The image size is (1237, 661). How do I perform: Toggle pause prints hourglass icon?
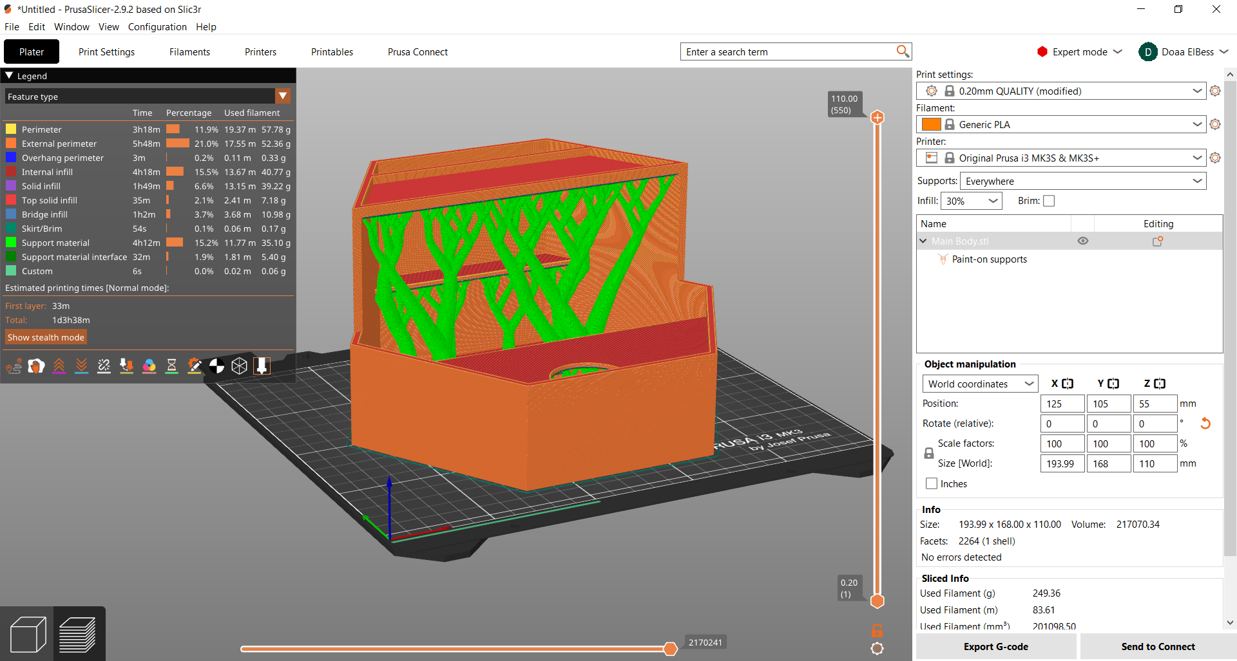pyautogui.click(x=171, y=366)
